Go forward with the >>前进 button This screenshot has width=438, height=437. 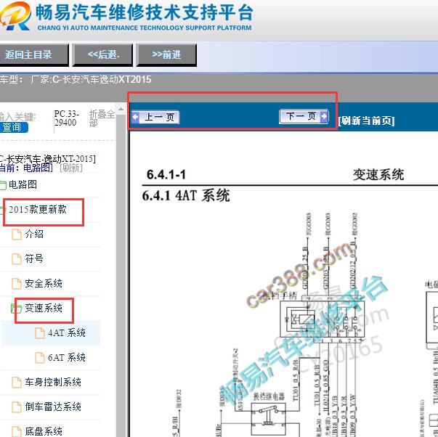166,54
